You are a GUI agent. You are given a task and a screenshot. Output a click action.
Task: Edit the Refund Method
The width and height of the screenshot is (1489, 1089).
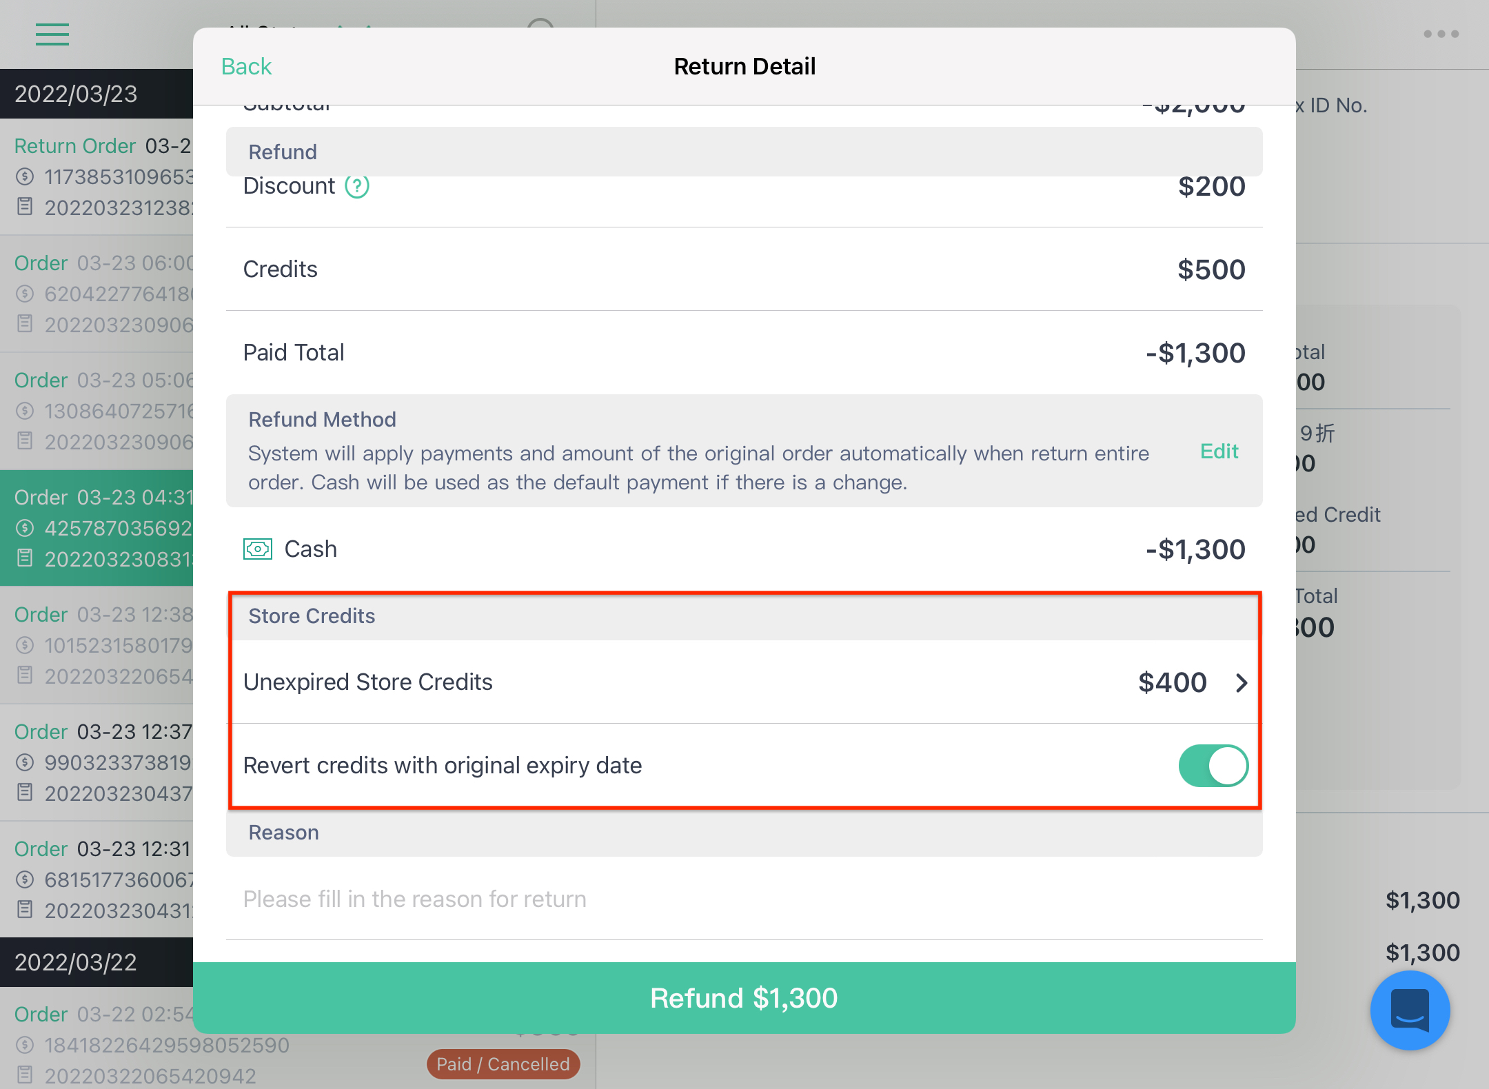pyautogui.click(x=1219, y=451)
